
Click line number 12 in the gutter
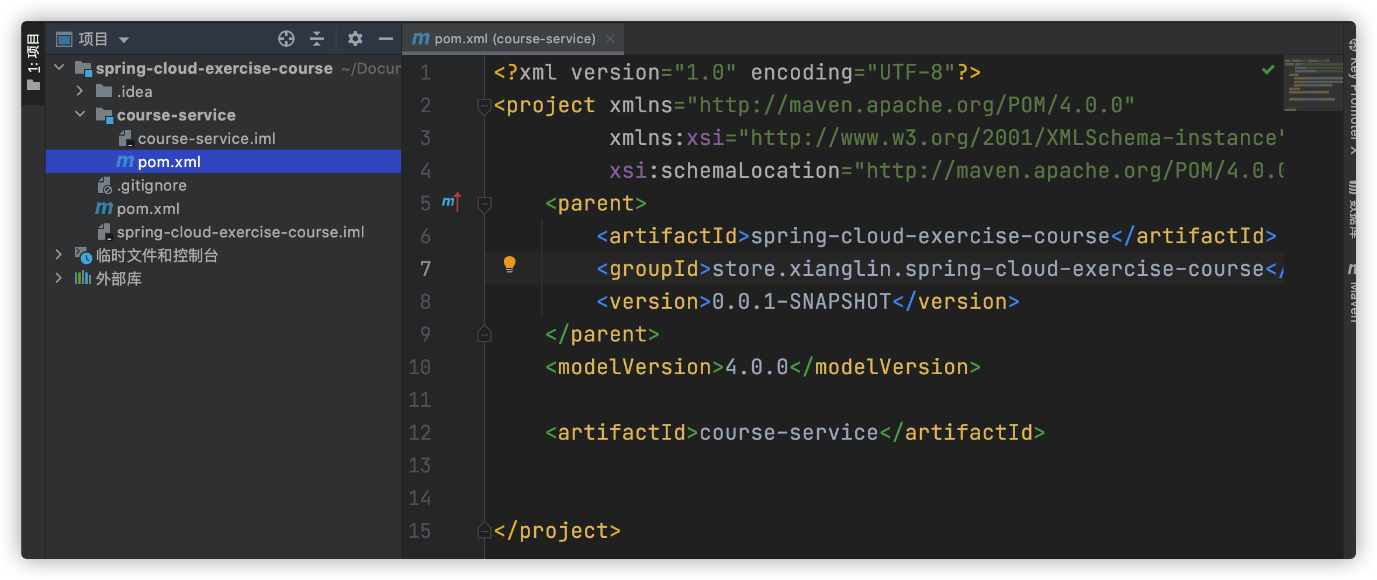[420, 433]
